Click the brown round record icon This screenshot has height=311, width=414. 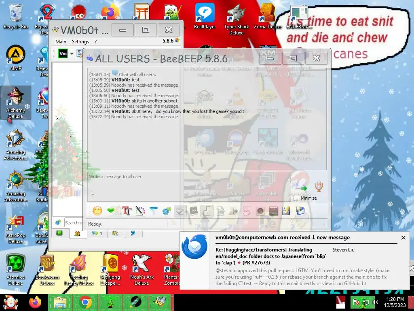click(260, 211)
